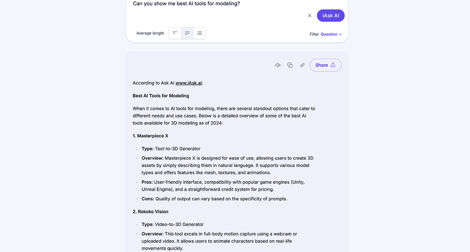The width and height of the screenshot is (470, 252).
Task: Copy the answer using the copy icon
Action: (x=290, y=65)
